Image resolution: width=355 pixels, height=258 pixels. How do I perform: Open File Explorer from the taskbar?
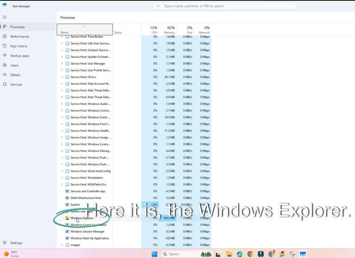pos(229,254)
